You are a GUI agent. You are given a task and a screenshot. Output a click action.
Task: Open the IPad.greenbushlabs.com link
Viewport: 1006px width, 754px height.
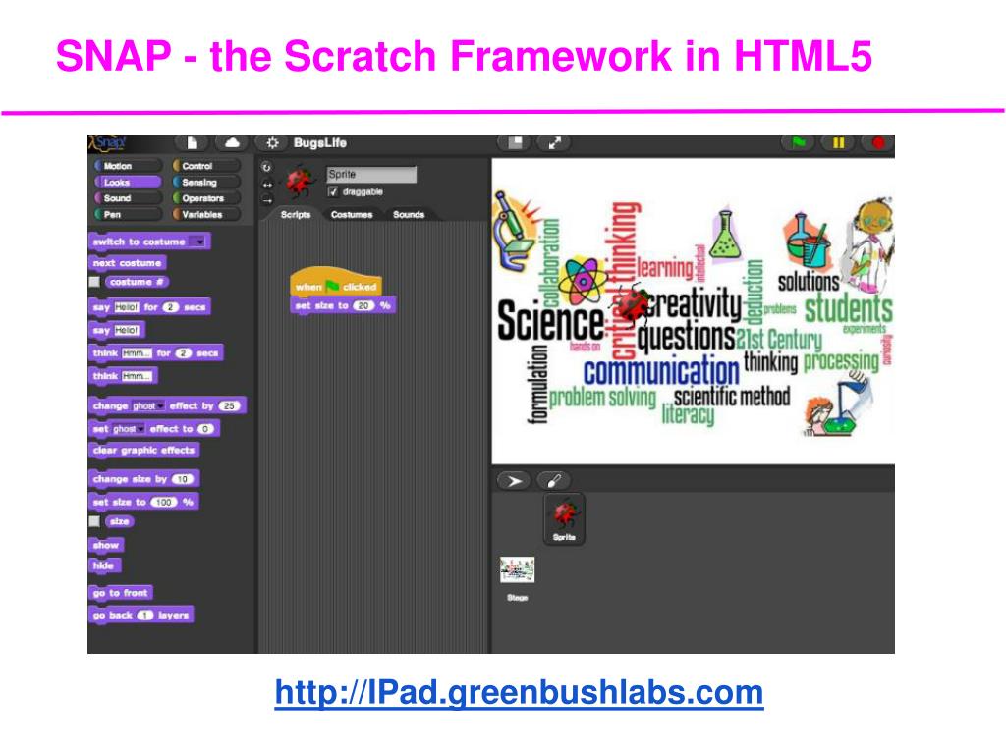point(519,692)
